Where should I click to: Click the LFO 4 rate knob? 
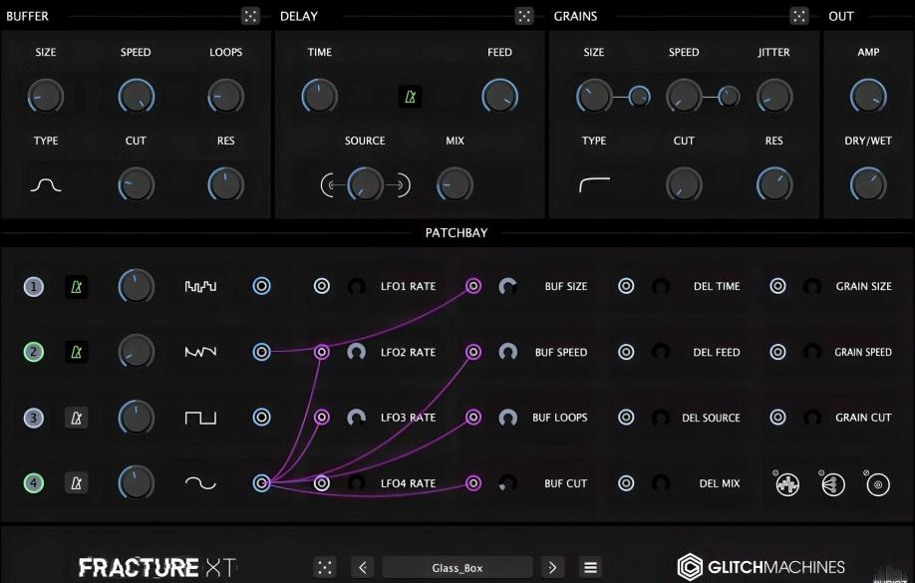136,482
